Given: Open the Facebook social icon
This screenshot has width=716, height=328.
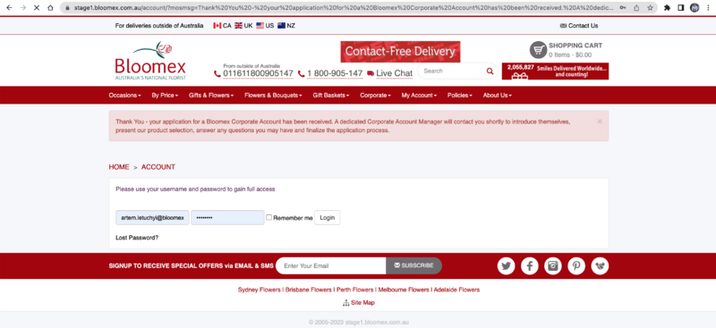Looking at the screenshot, I should click(x=530, y=266).
